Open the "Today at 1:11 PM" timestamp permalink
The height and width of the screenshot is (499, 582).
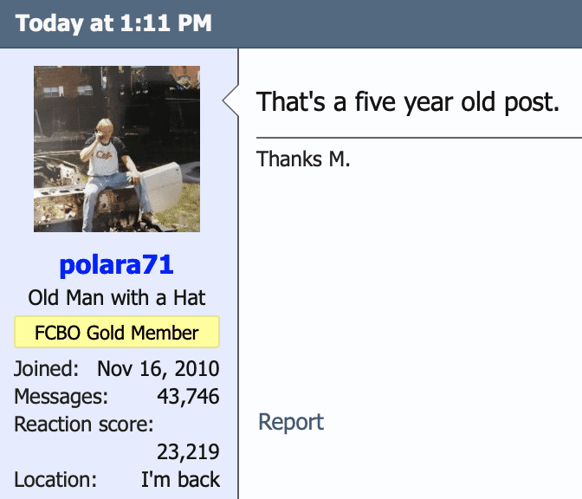pos(113,23)
